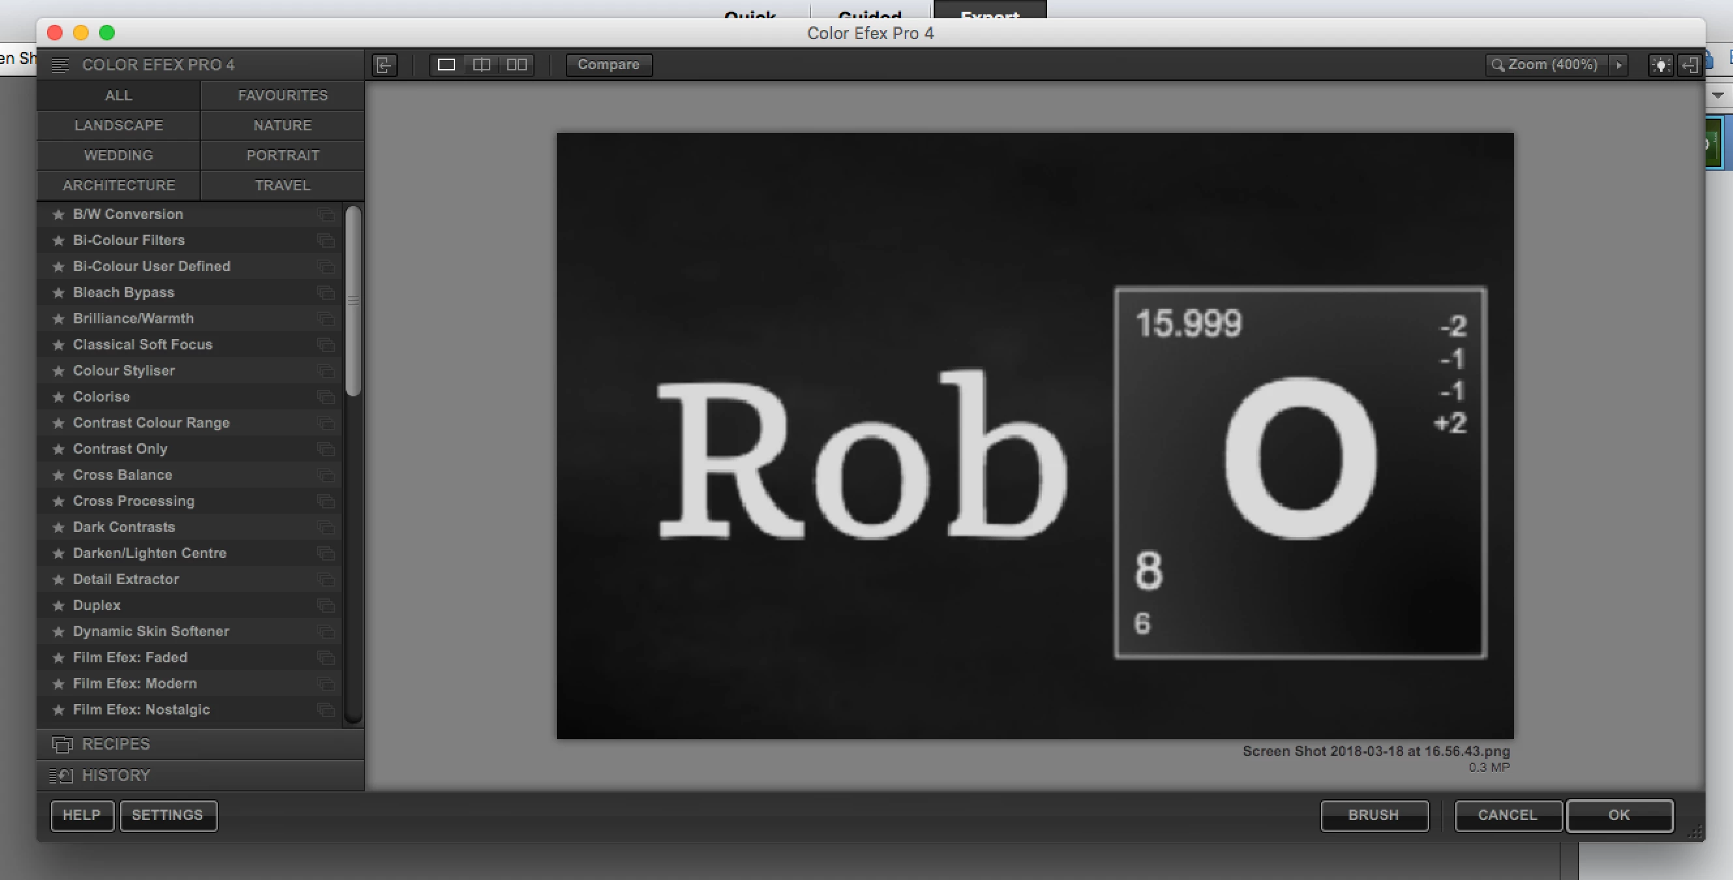Hide the right panel icon
1733x880 pixels.
[1690, 65]
